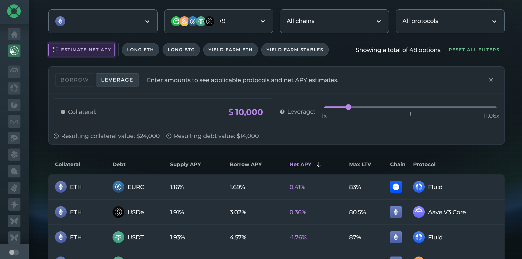Click the 80.5% Max LTV value
Viewport: 522px width, 259px height.
(x=357, y=212)
